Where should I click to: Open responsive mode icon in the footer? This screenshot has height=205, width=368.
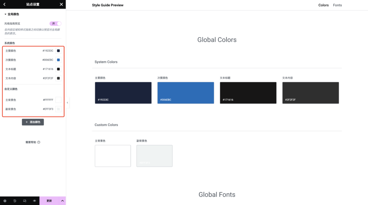pyautogui.click(x=25, y=201)
